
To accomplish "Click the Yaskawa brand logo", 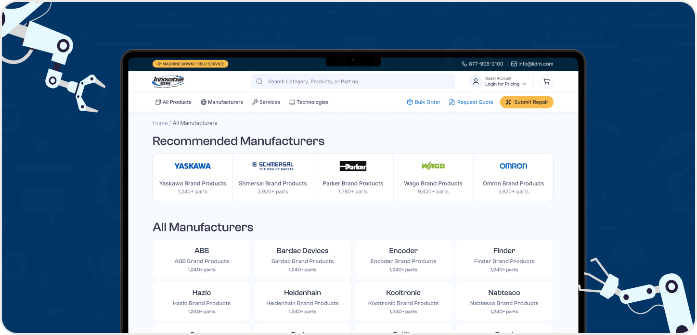I will pyautogui.click(x=193, y=166).
